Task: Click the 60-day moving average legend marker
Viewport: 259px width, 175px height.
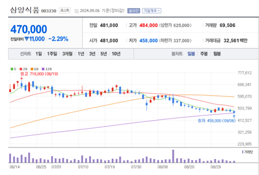Action: [31, 69]
